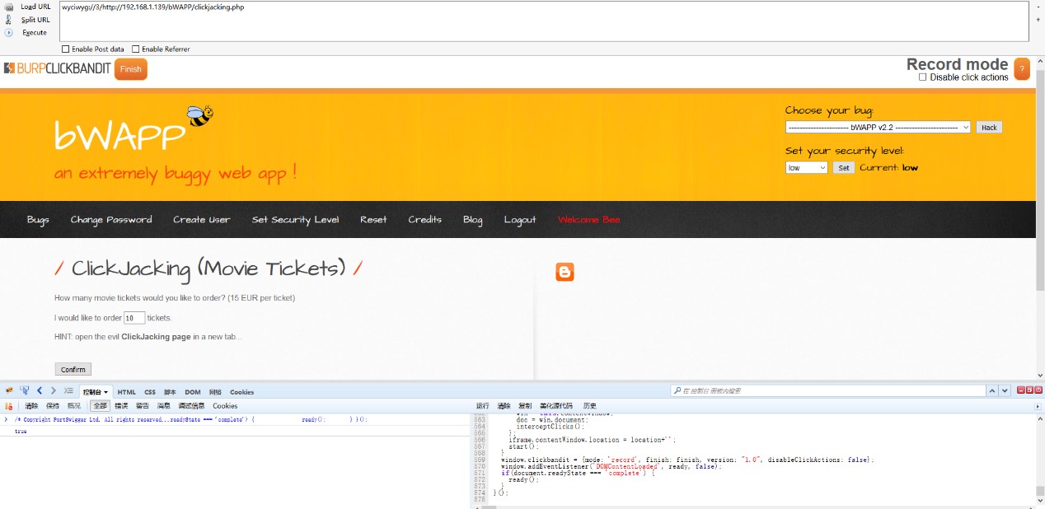The height and width of the screenshot is (509, 1045).
Task: Switch to Firebug HTML tab
Action: pyautogui.click(x=126, y=392)
